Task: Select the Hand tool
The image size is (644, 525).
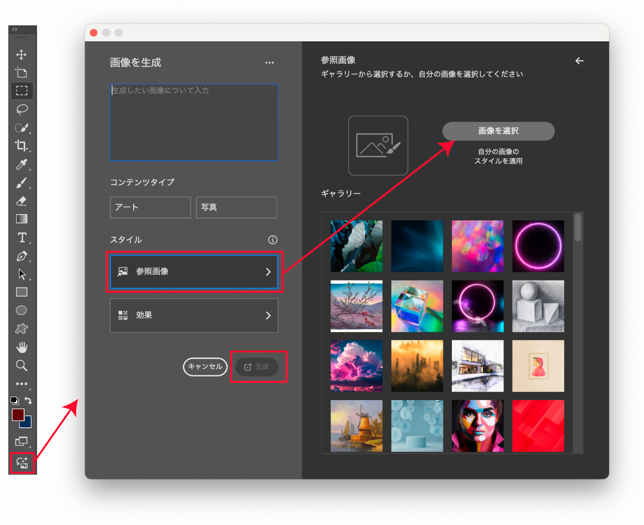Action: pos(21,347)
